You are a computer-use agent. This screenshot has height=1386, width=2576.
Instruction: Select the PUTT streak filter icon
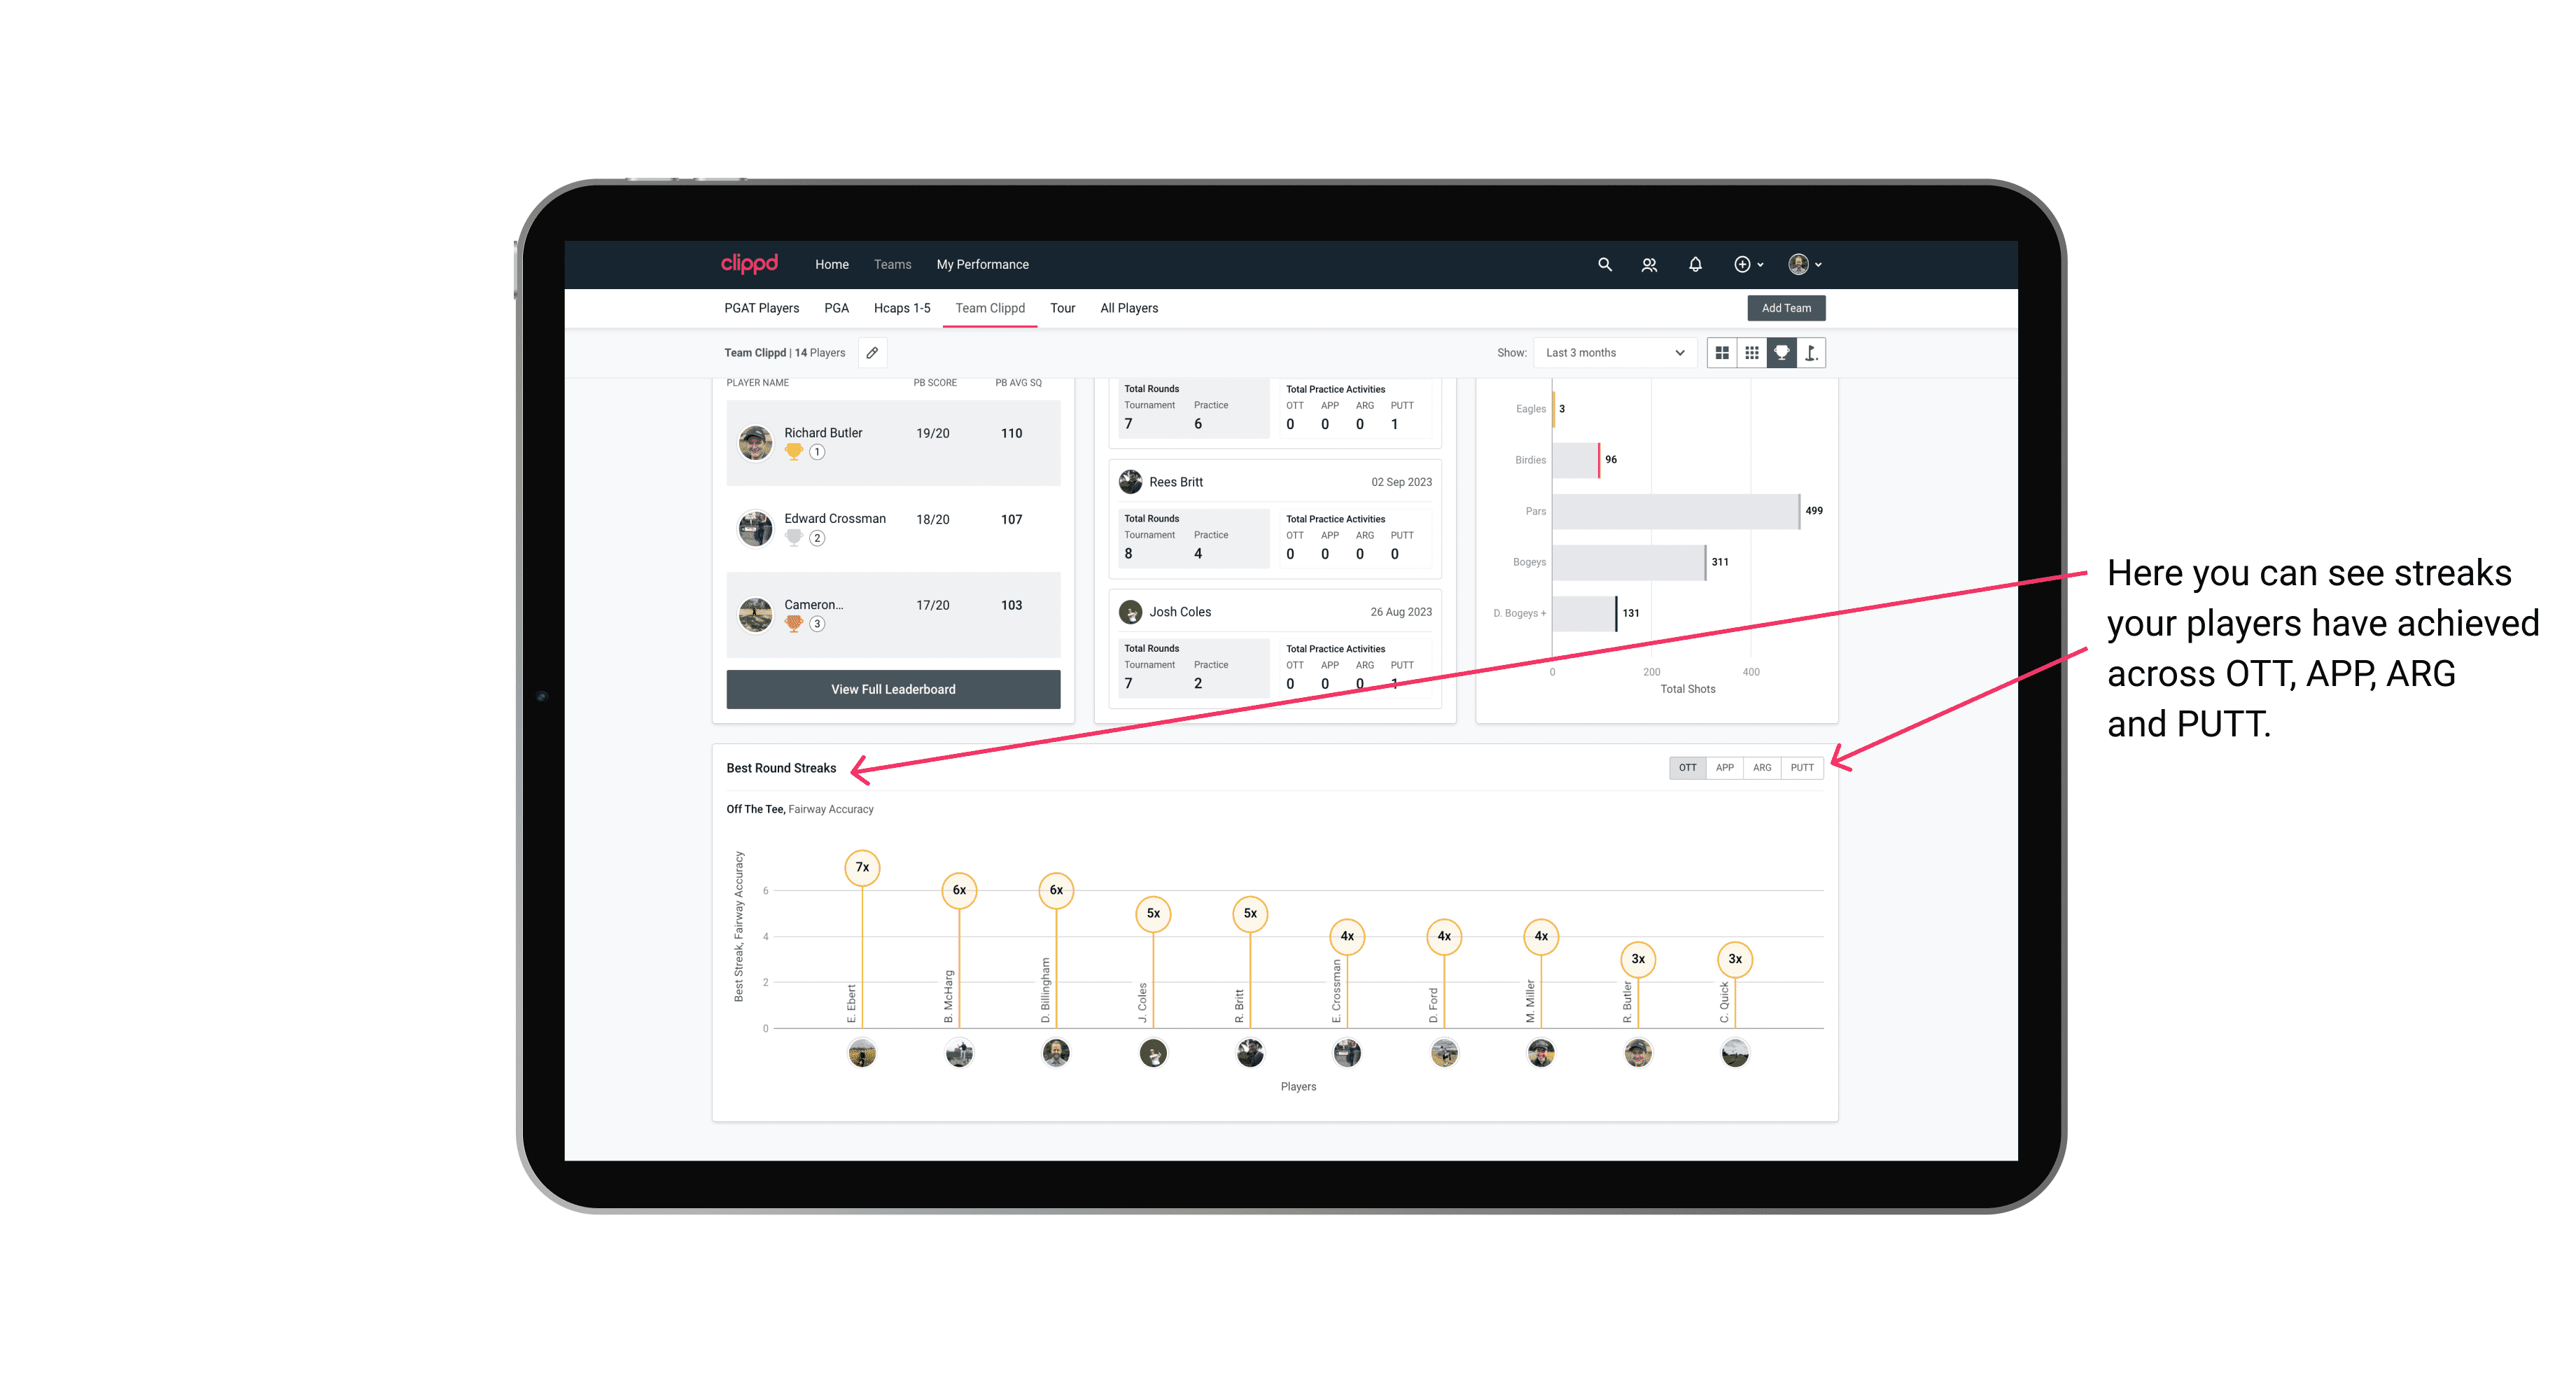pos(1802,766)
